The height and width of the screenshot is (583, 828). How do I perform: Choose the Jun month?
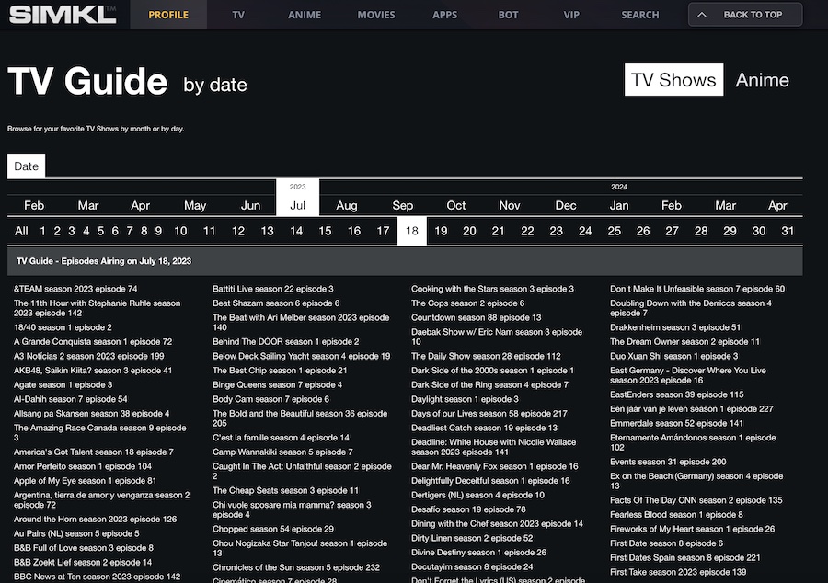[250, 205]
